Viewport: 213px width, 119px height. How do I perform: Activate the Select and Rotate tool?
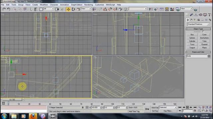(73, 9)
